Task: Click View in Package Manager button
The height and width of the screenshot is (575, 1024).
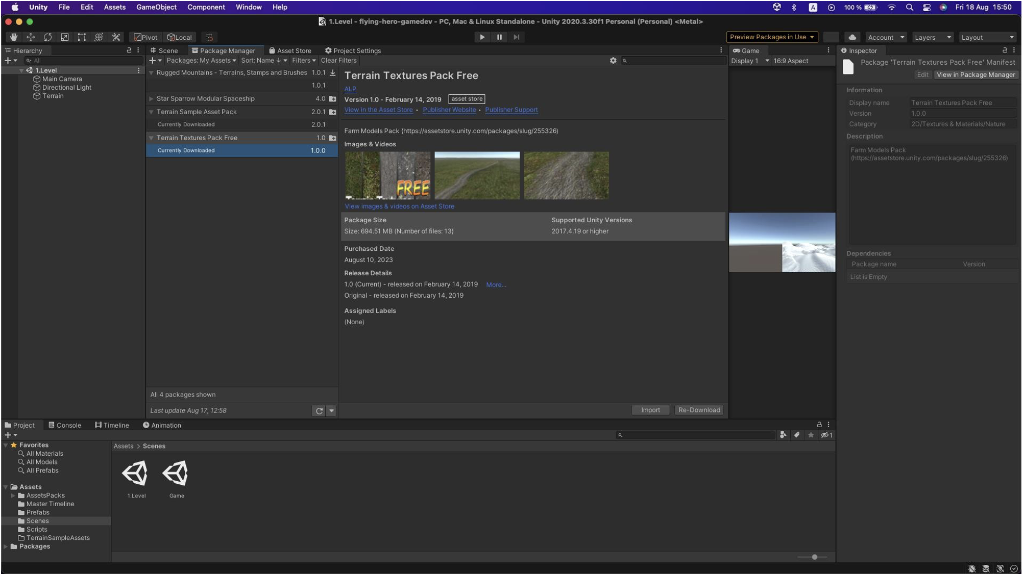Action: click(976, 75)
